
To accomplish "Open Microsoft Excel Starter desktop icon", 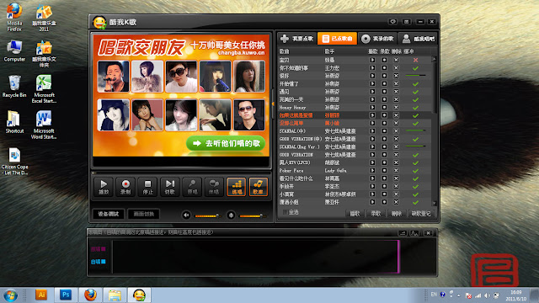I will [44, 89].
